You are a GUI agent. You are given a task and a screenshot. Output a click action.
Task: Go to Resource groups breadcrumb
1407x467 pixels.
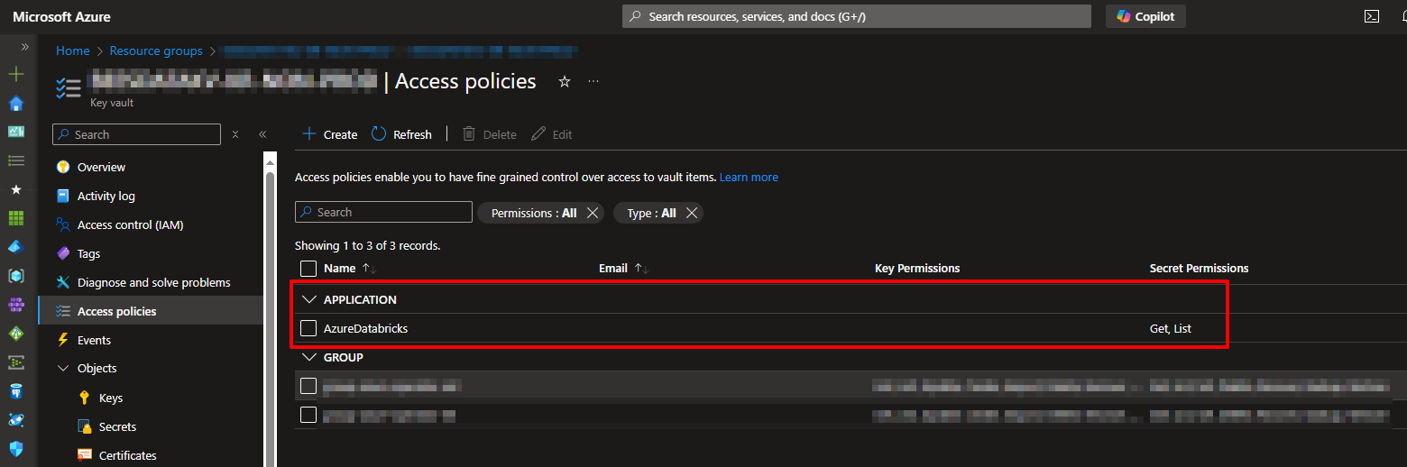point(156,50)
